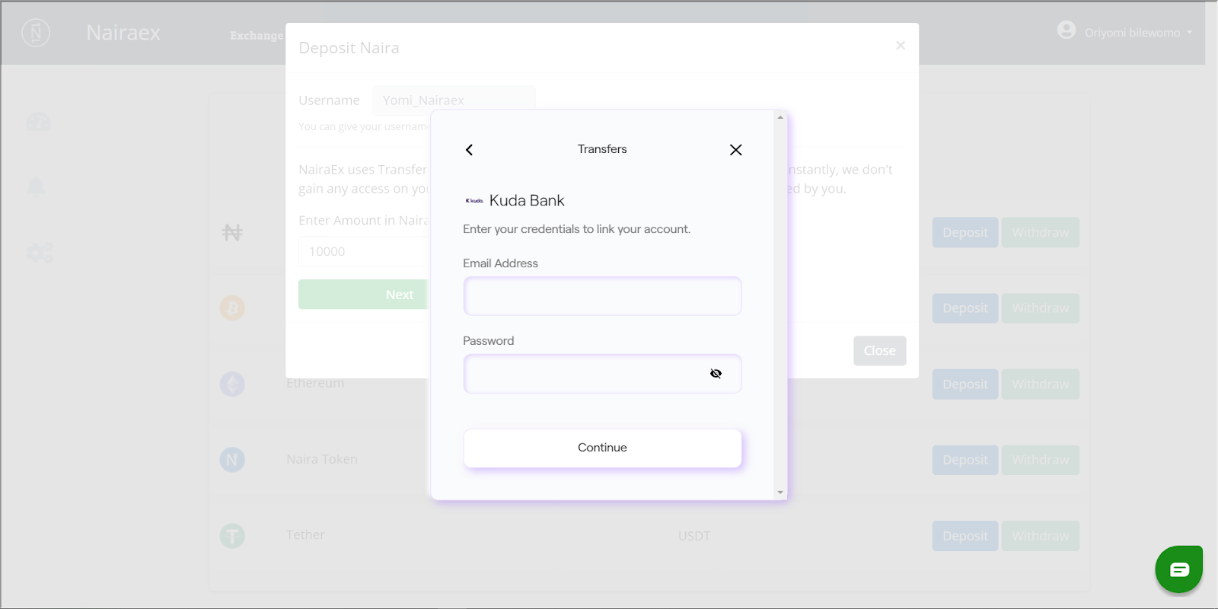Click Deposit in the Ethereum row
Screen dimensions: 1218x609
coord(965,384)
